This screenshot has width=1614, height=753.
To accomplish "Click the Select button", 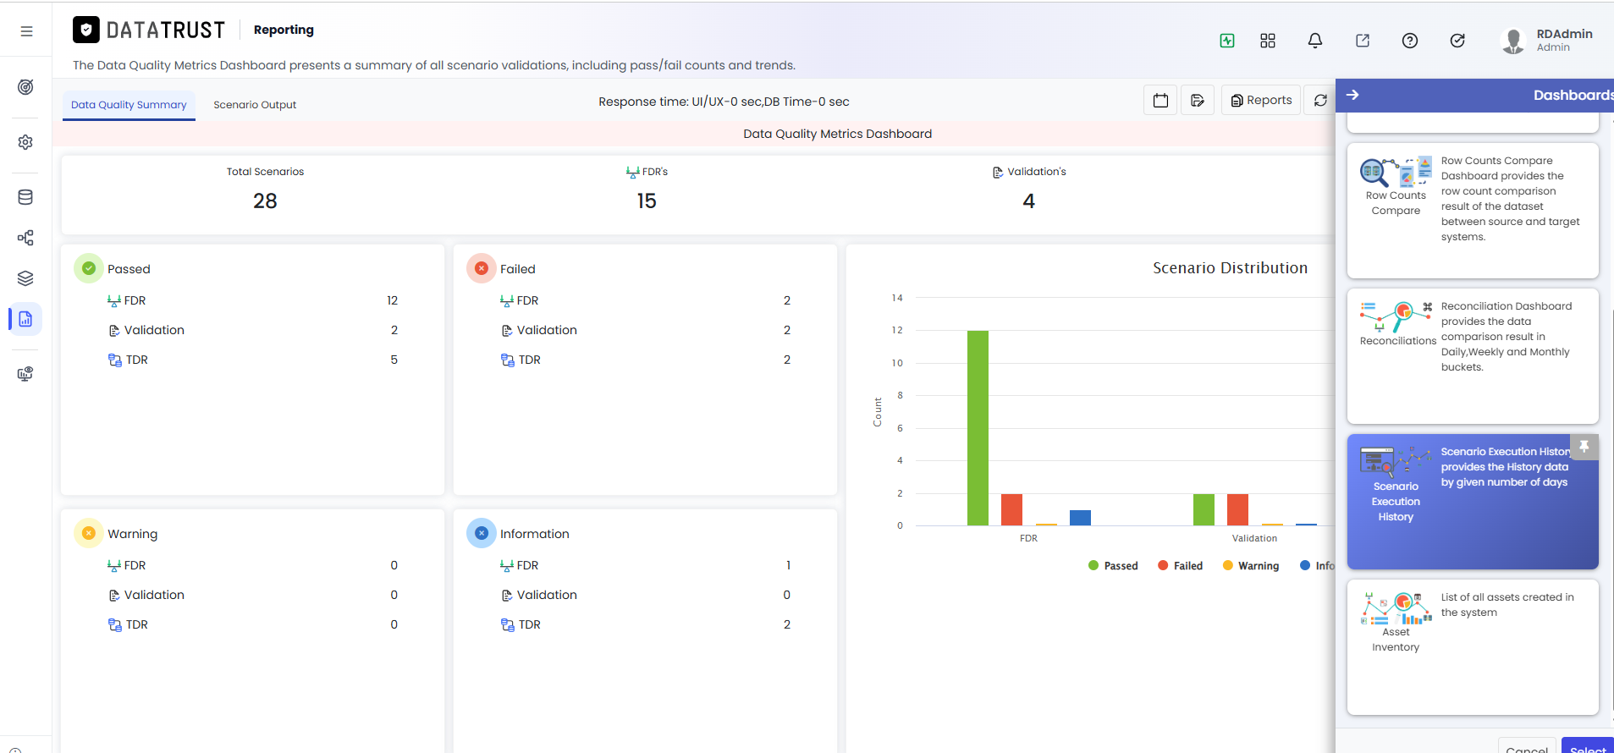I will click(x=1588, y=746).
